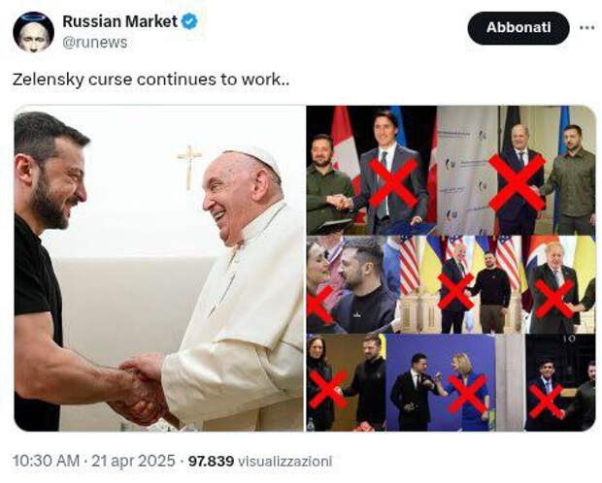
Task: Click the red X in the American flags photo
Action: 455,291
